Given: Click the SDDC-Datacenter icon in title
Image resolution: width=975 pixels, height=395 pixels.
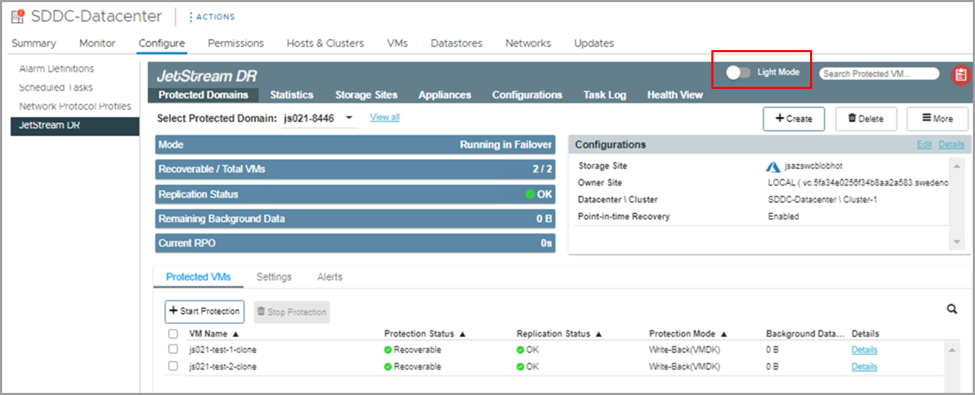Looking at the screenshot, I should pyautogui.click(x=18, y=16).
